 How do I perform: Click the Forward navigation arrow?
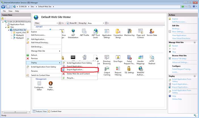[x=8, y=7]
